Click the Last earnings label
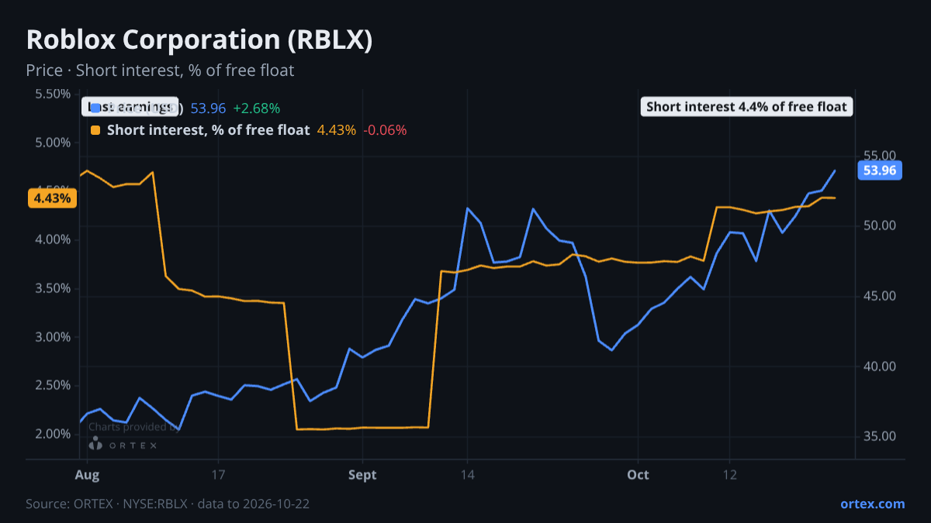The image size is (931, 523). [129, 107]
